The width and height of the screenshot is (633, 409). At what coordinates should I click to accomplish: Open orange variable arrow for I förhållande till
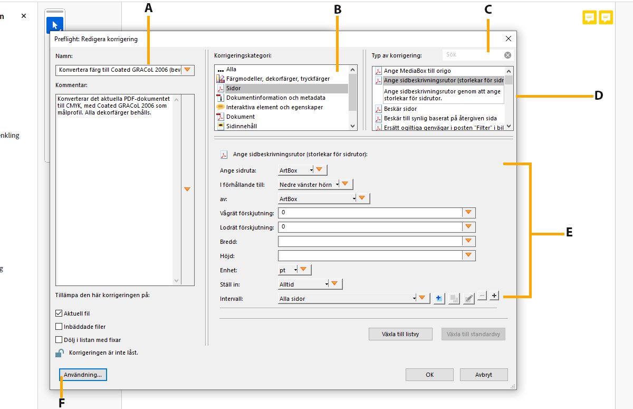point(346,184)
